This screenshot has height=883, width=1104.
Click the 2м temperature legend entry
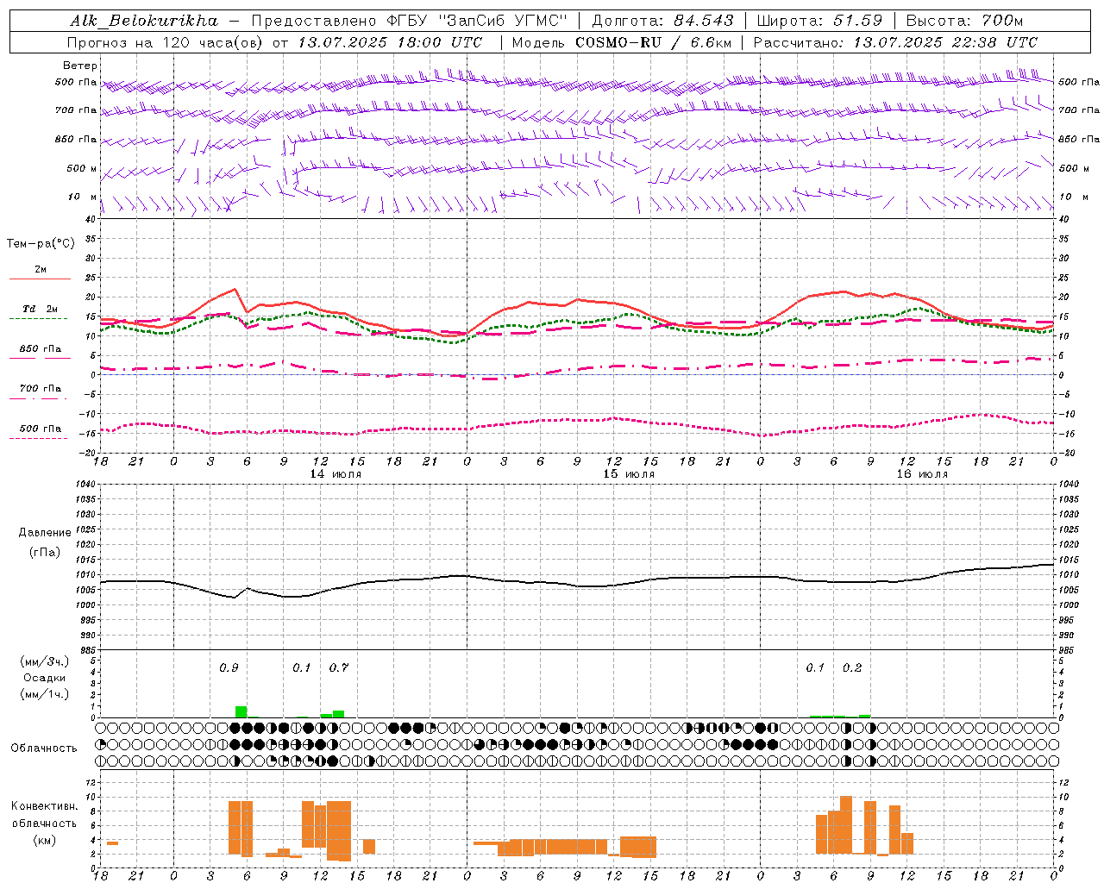[41, 270]
